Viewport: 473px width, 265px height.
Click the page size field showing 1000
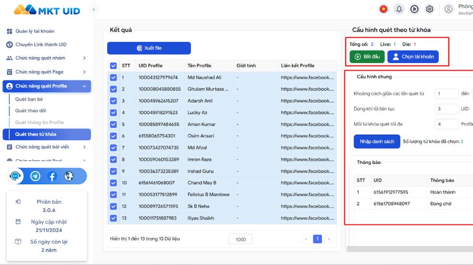241,239
